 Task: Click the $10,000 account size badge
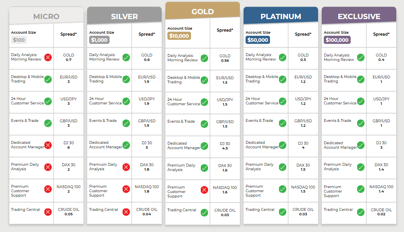tap(179, 36)
